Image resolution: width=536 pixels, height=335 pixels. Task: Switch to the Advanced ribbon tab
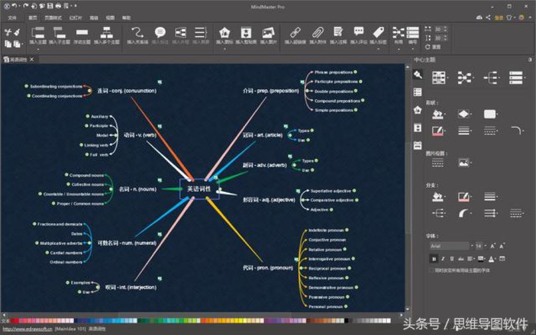point(94,18)
